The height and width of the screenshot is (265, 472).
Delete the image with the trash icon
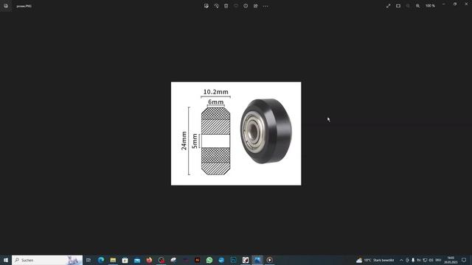click(226, 6)
